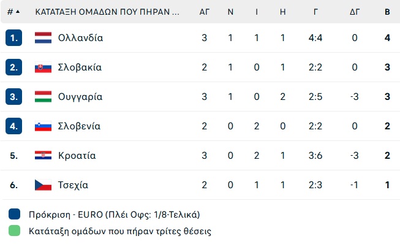The width and height of the screenshot is (400, 244).
Task: Click the Slovakia flag icon
Action: point(43,67)
